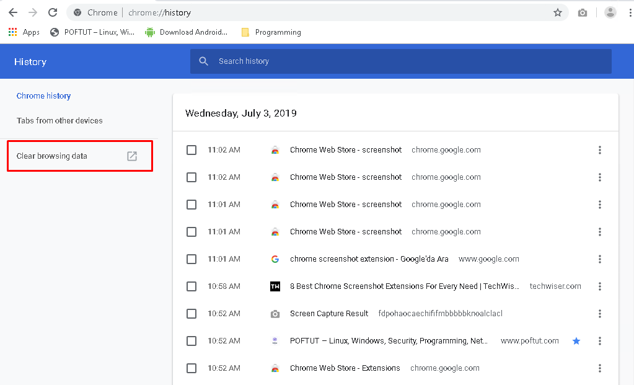
Task: Check the POFTUT 10:52 AM entry
Action: click(x=192, y=341)
